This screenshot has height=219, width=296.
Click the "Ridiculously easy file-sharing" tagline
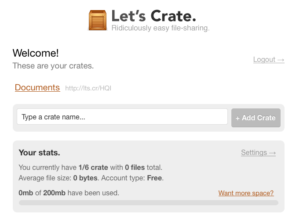pyautogui.click(x=160, y=29)
